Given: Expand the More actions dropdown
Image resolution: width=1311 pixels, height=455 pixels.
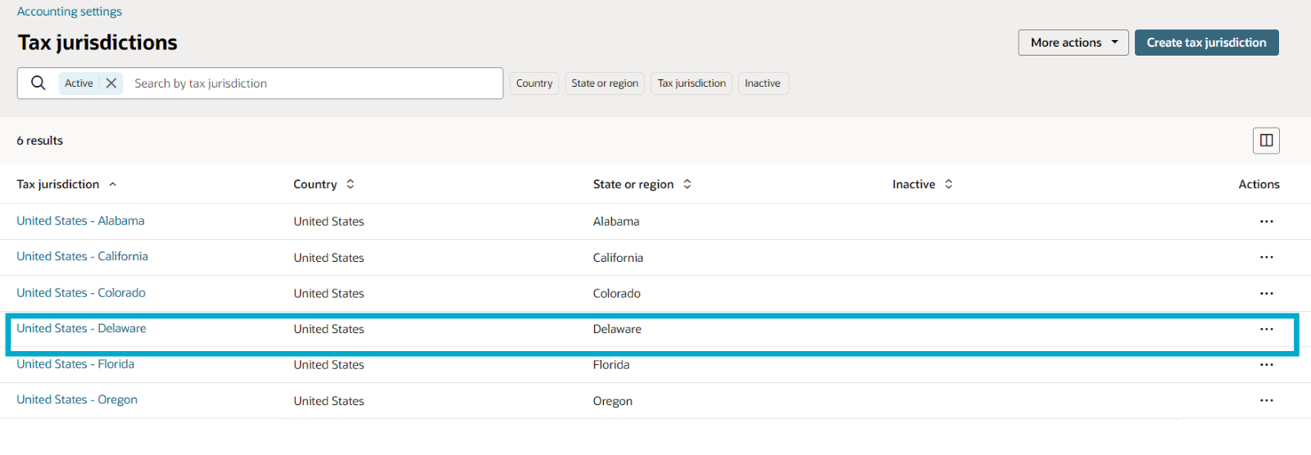Looking at the screenshot, I should pyautogui.click(x=1073, y=43).
